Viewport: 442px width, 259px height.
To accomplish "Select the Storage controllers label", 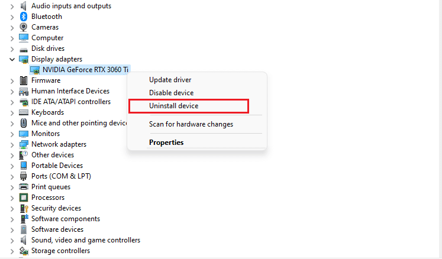I will coord(60,251).
